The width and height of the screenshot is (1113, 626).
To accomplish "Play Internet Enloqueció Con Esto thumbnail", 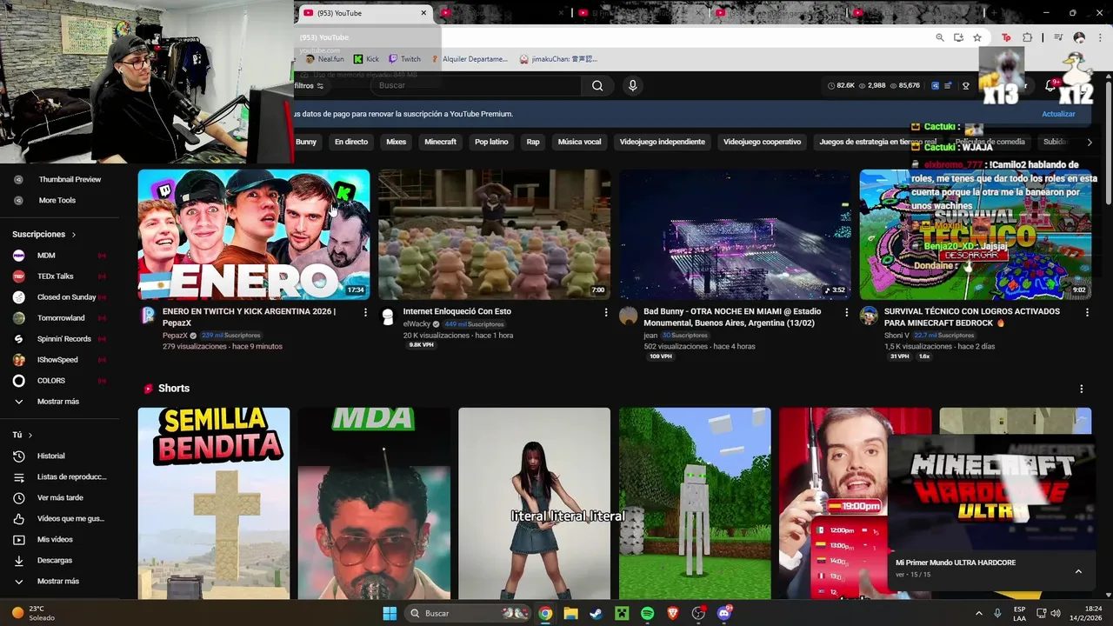I will (x=494, y=235).
